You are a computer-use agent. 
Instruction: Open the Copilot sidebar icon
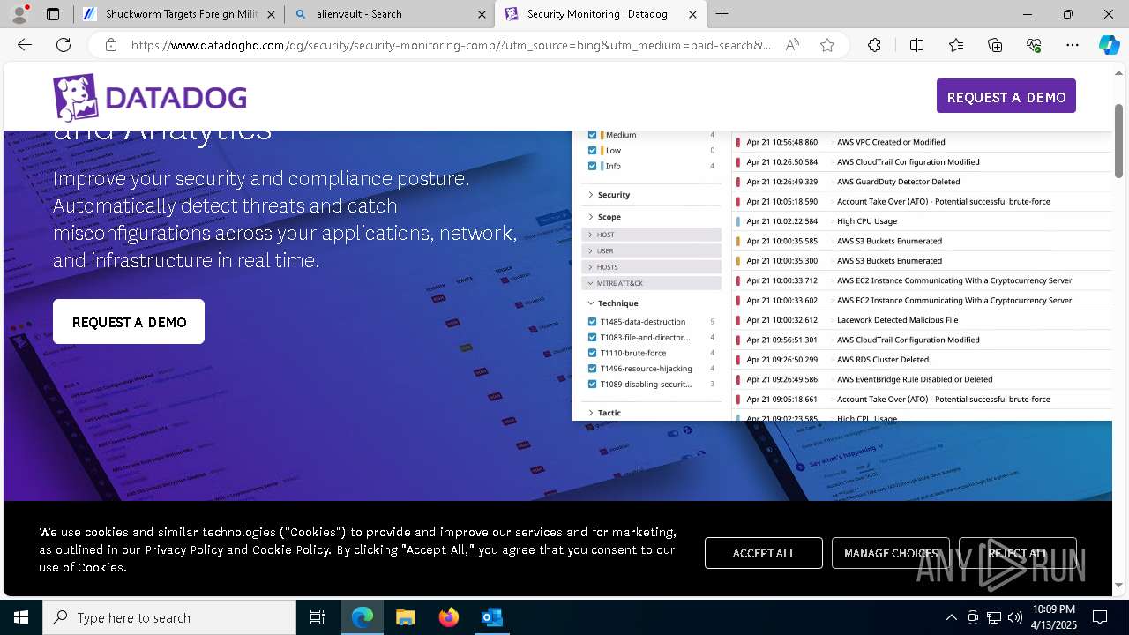click(1109, 45)
